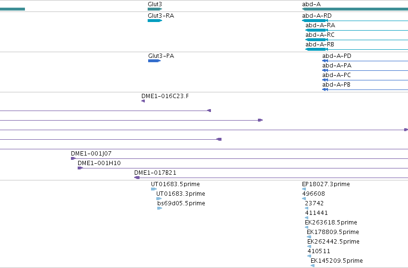The width and height of the screenshot is (408, 268).
Task: Select the 410511 insertion marker
Action: [309, 257]
